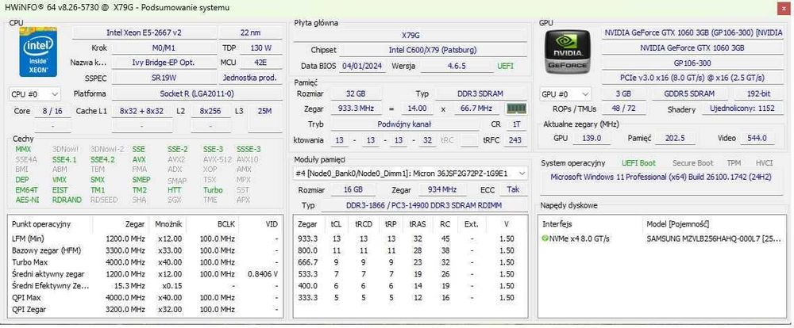Click the NVIDIA GeForce logo
Image resolution: width=794 pixels, height=328 pixels.
(x=567, y=51)
